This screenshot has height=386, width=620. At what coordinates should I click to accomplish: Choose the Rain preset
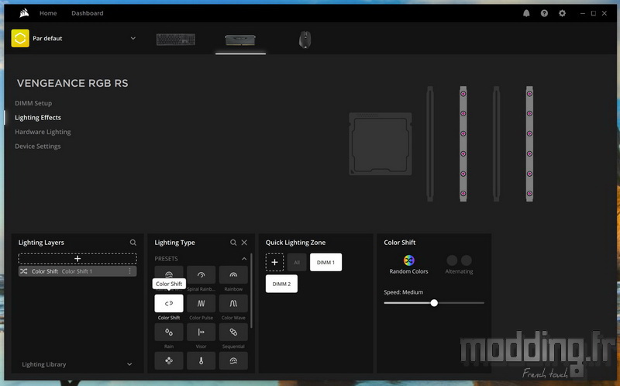[169, 333]
